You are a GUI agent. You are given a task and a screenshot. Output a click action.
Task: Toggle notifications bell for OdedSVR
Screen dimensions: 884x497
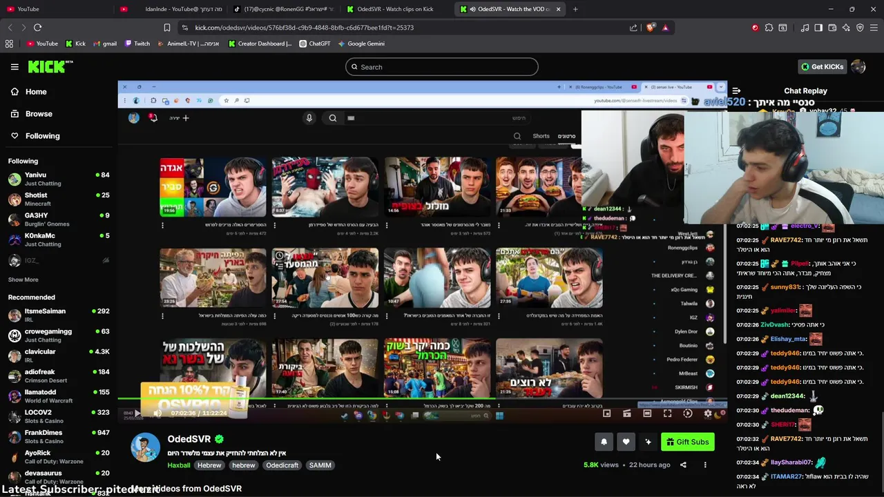click(x=604, y=442)
